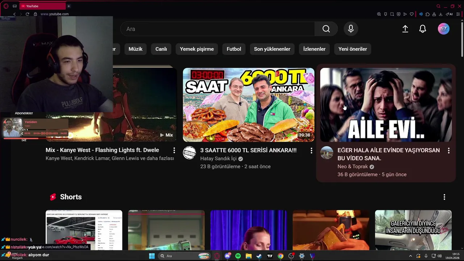
Task: Reload the page with refresh icon
Action: [28, 14]
